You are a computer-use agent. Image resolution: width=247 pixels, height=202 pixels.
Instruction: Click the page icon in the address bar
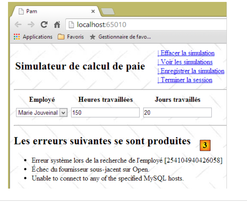point(71,25)
